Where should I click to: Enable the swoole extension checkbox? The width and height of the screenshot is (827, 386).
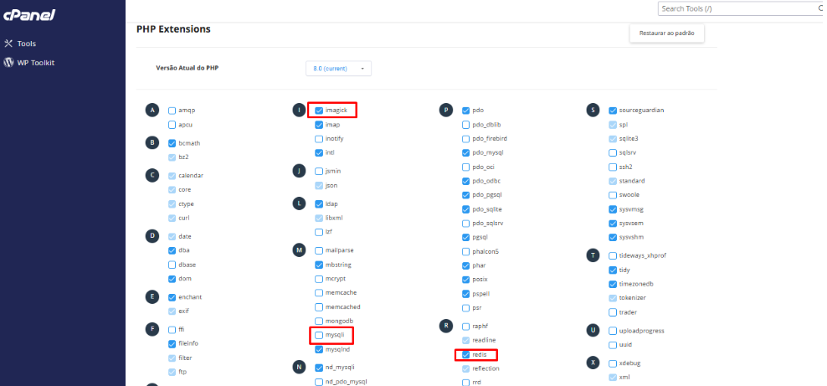click(613, 195)
